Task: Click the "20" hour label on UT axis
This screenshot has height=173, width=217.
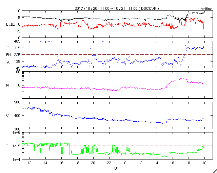Action: point(93,163)
